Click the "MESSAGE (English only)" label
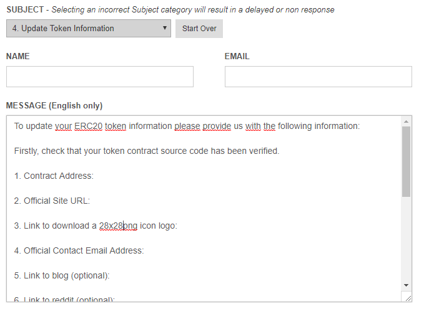Image resolution: width=429 pixels, height=309 pixels. [54, 105]
